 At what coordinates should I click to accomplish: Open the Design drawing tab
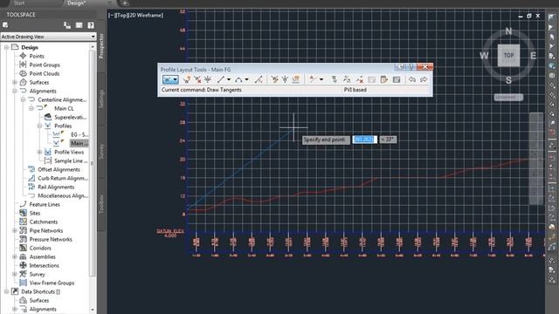(x=76, y=3)
